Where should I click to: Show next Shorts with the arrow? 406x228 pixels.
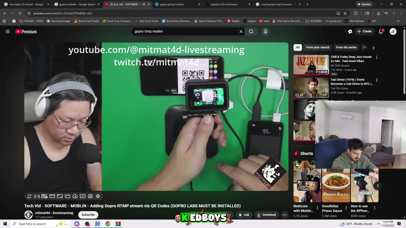(377, 186)
